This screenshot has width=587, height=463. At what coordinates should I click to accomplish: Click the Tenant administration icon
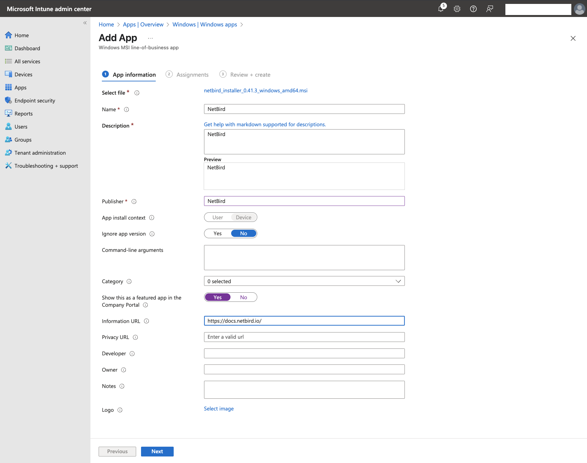click(x=8, y=153)
